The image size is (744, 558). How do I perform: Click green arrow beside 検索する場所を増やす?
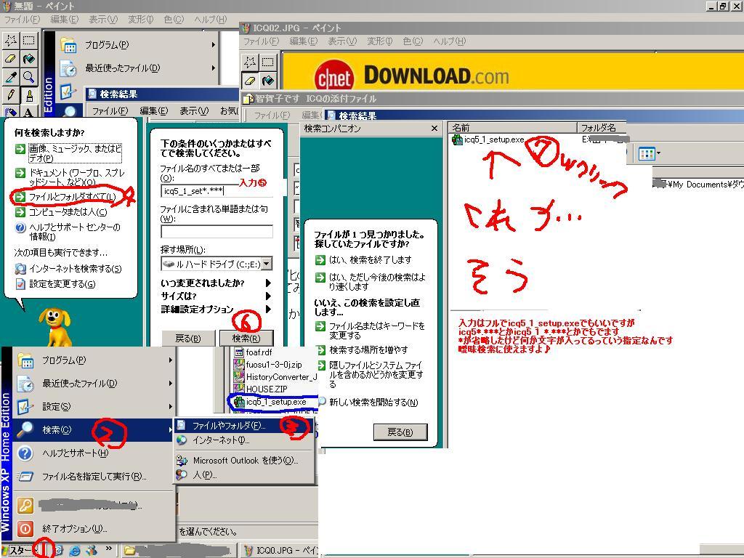(320, 349)
